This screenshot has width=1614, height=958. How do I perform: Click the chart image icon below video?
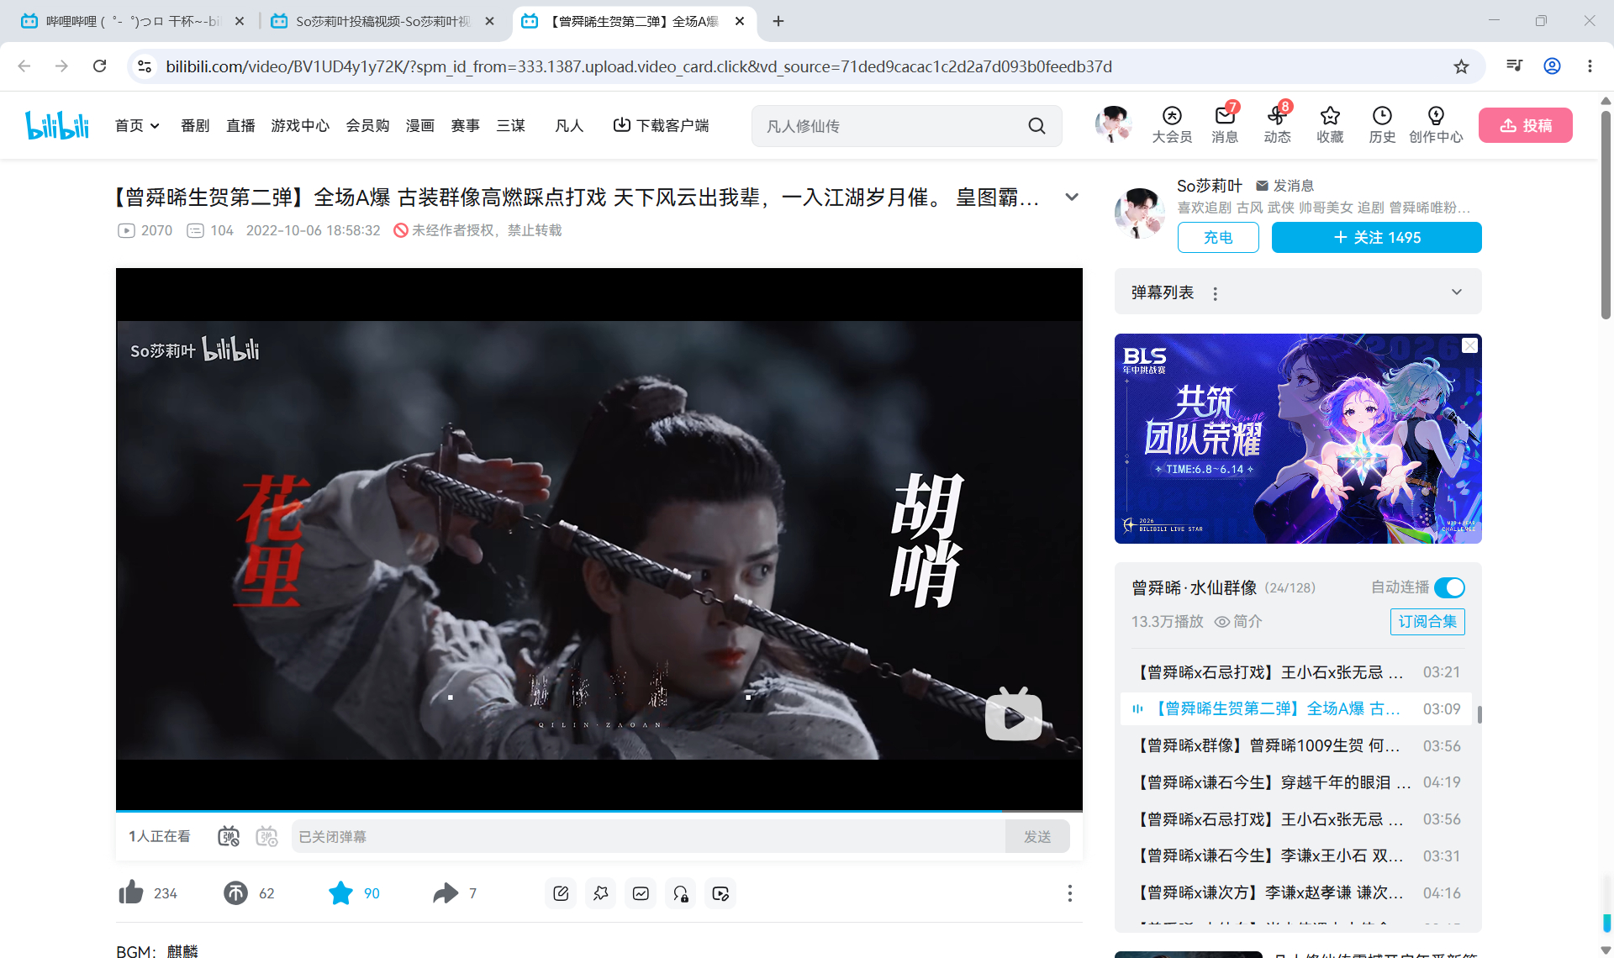pyautogui.click(x=641, y=893)
